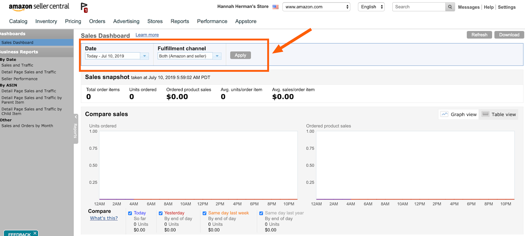Image resolution: width=525 pixels, height=236 pixels.
Task: Switch to Graph view
Action: point(459,114)
